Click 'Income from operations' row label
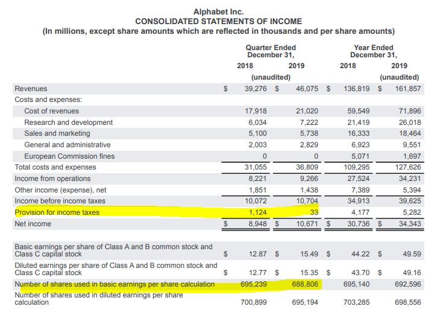 tap(52, 179)
